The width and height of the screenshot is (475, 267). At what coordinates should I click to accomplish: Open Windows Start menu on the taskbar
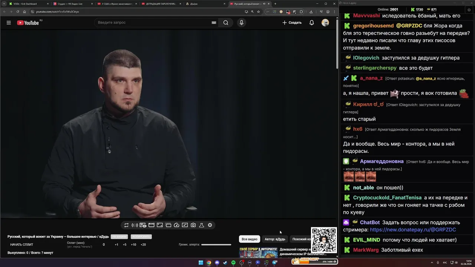click(201, 263)
